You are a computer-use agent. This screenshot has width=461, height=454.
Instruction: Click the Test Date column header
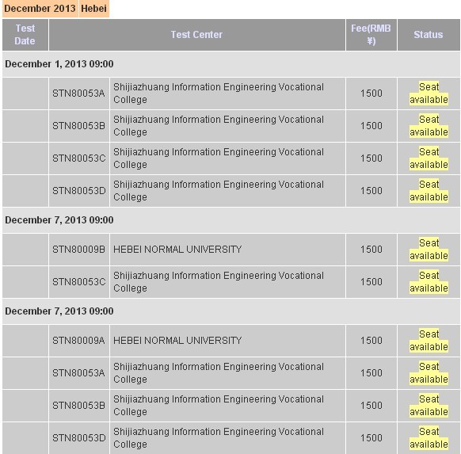point(25,35)
